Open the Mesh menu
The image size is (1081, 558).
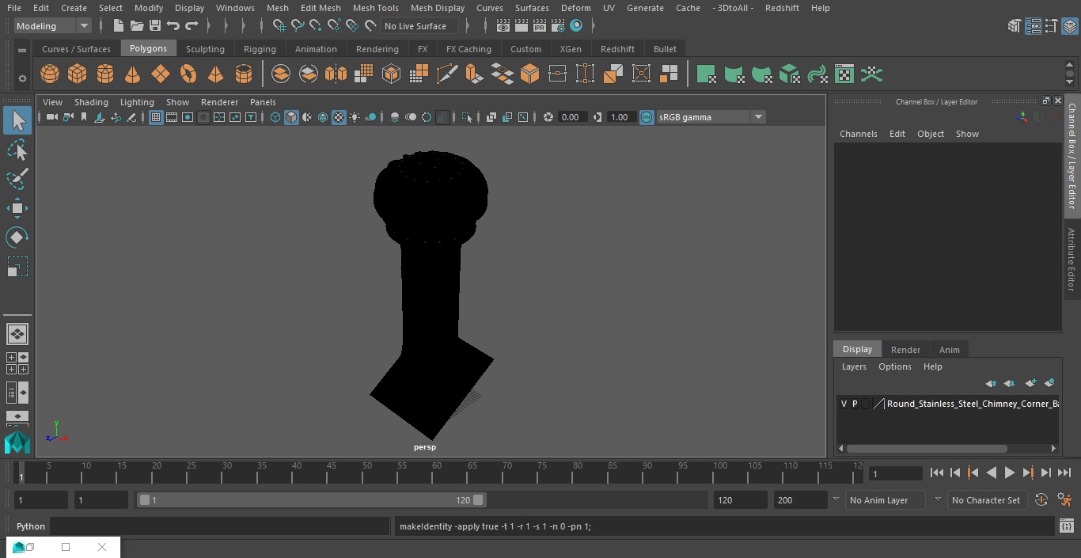pyautogui.click(x=277, y=8)
